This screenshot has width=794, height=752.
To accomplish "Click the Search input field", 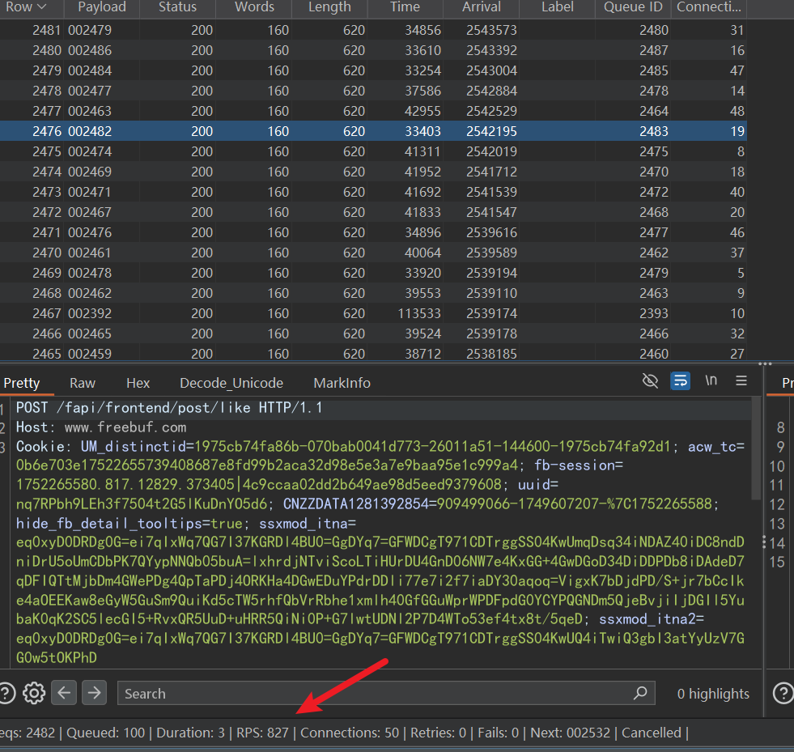I will click(x=372, y=693).
